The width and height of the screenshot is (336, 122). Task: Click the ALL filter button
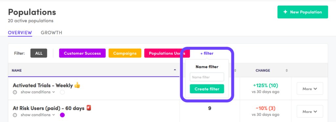[x=39, y=53]
